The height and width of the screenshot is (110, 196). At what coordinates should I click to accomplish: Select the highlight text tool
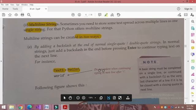106,15
